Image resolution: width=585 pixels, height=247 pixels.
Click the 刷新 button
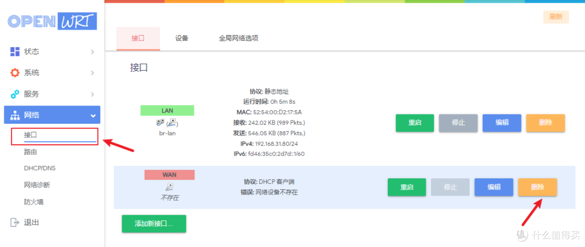click(x=556, y=17)
